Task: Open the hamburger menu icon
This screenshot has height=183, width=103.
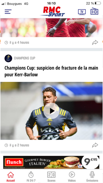Action: [8, 12]
